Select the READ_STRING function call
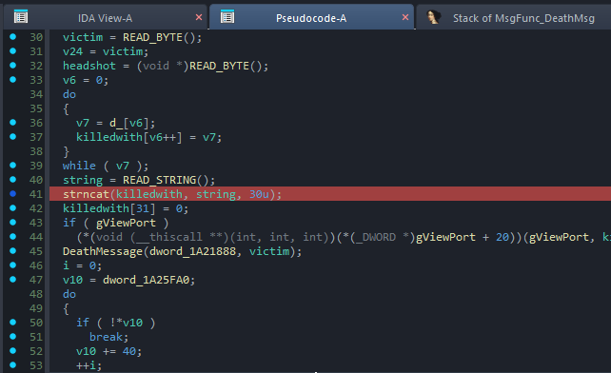The height and width of the screenshot is (373, 611). [159, 180]
